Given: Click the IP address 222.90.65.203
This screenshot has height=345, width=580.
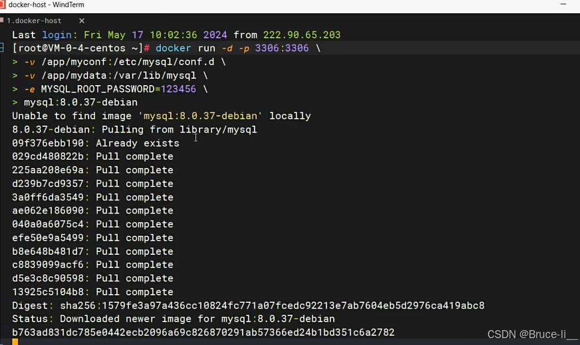Looking at the screenshot, I should [x=302, y=35].
